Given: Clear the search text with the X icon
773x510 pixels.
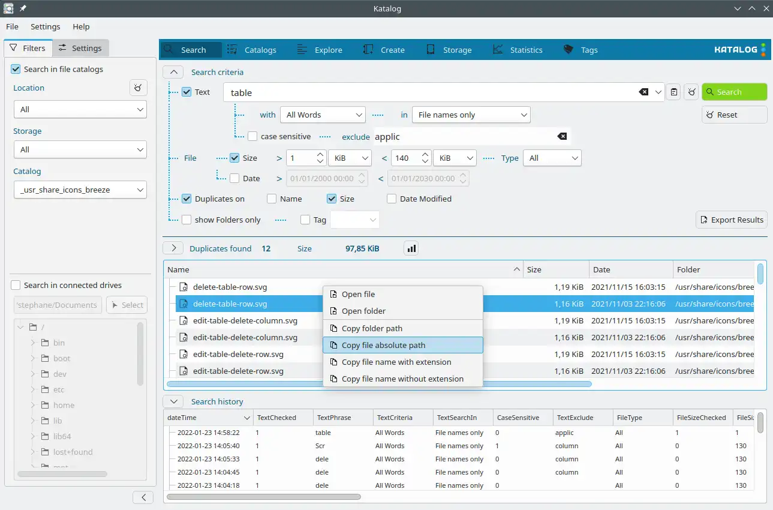Looking at the screenshot, I should click(x=643, y=92).
